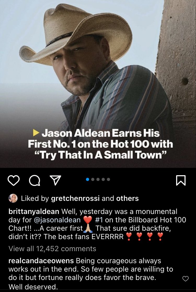Open realcandaceowens profile
The width and height of the screenshot is (196, 292).
(41, 261)
